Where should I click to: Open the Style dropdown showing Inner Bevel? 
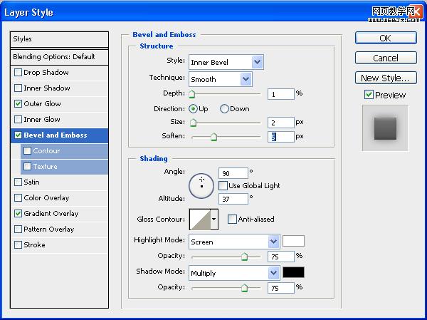tap(226, 62)
